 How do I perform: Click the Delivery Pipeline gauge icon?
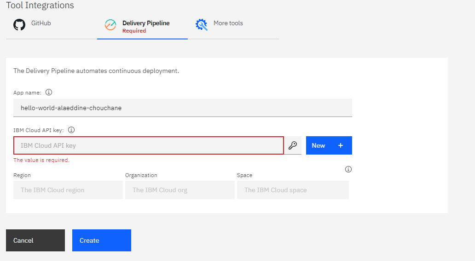click(110, 25)
